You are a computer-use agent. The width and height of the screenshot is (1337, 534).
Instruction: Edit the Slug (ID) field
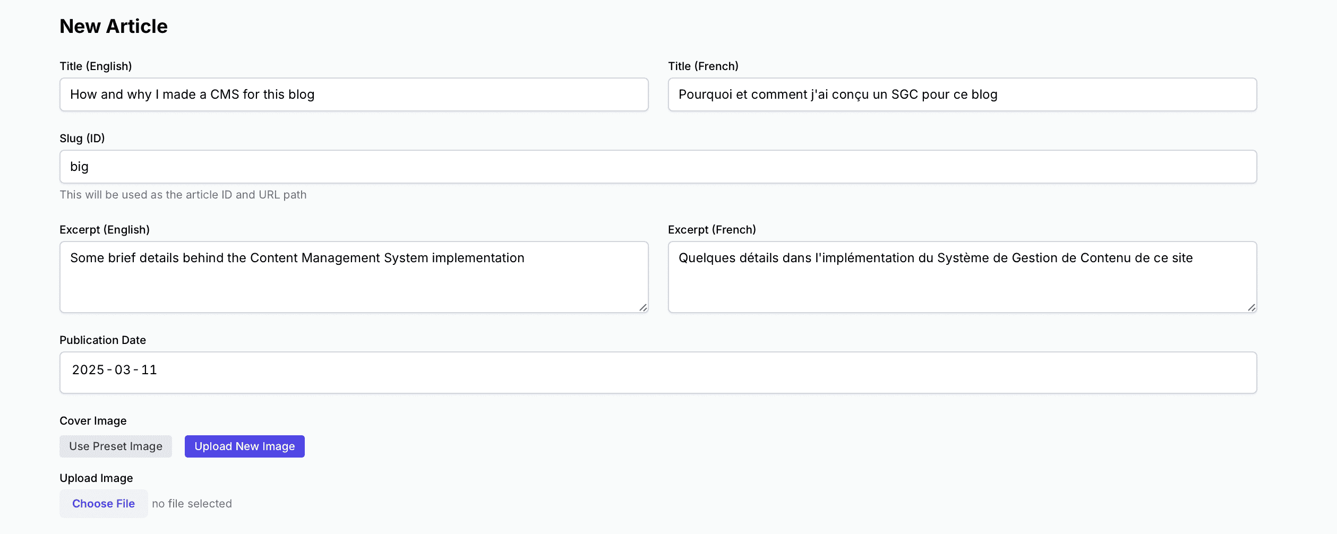658,167
